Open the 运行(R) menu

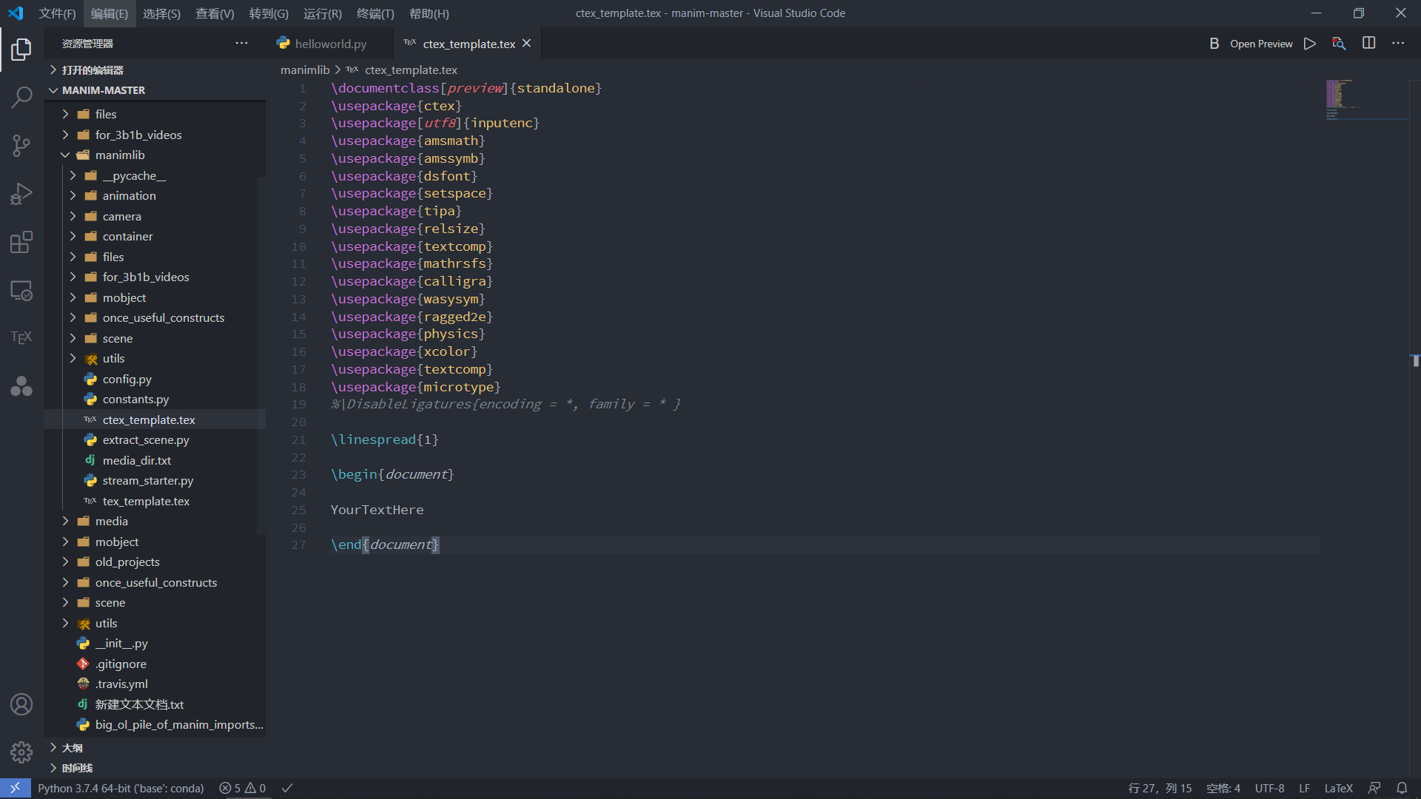[323, 13]
